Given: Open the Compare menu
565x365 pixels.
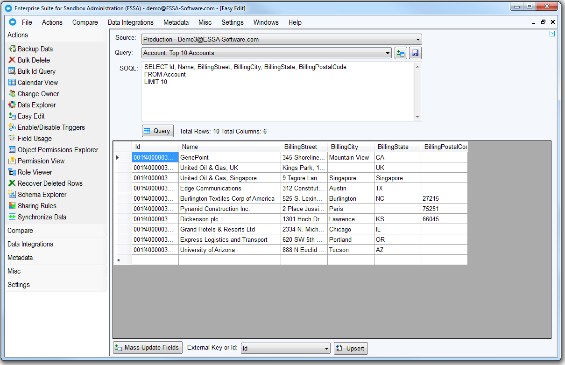Looking at the screenshot, I should 85,22.
